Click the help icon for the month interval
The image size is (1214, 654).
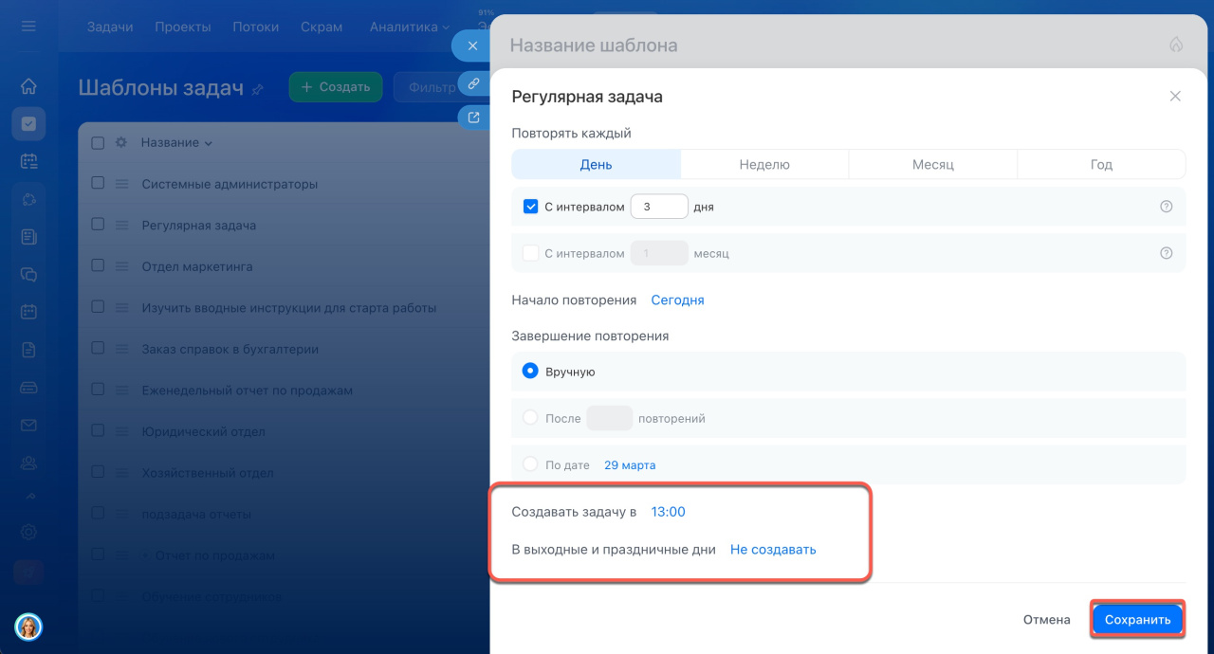click(1167, 253)
